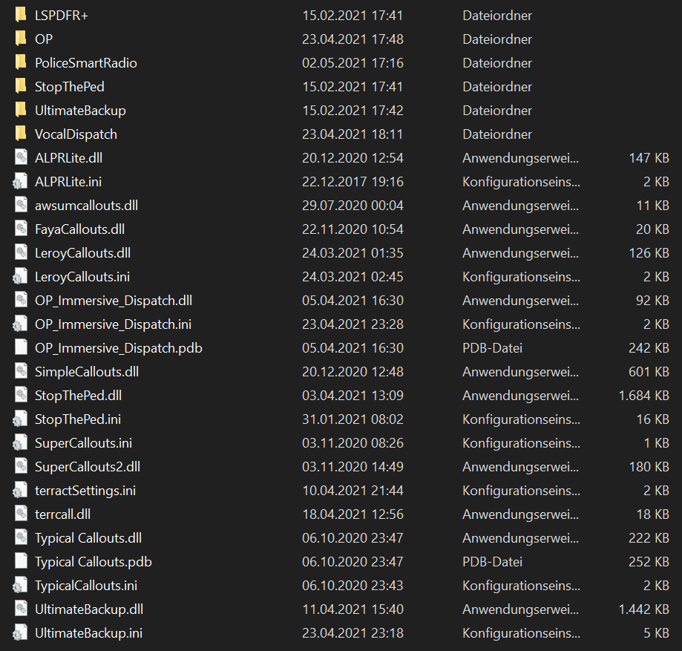This screenshot has width=682, height=651.
Task: Select the PoliceSmartRadio folder icon
Action: (21, 62)
